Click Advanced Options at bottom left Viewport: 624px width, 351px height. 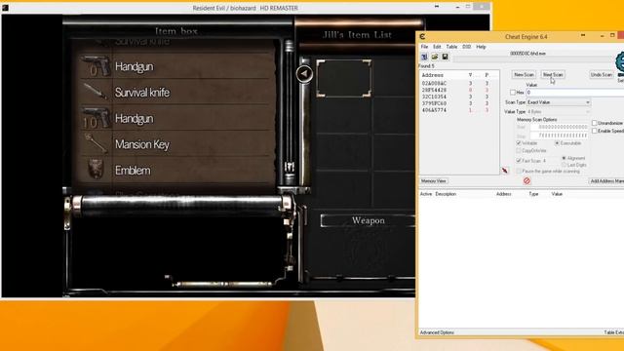437,332
